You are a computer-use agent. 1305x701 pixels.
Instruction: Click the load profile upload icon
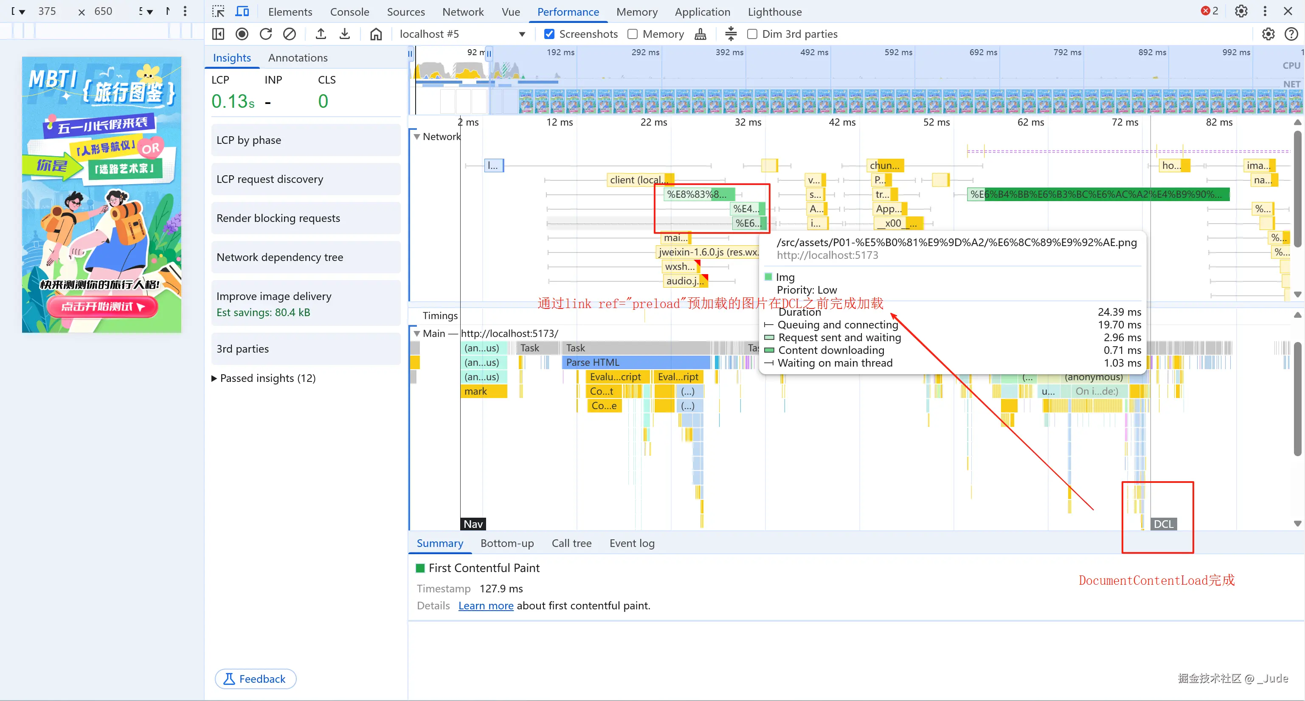[x=320, y=34]
